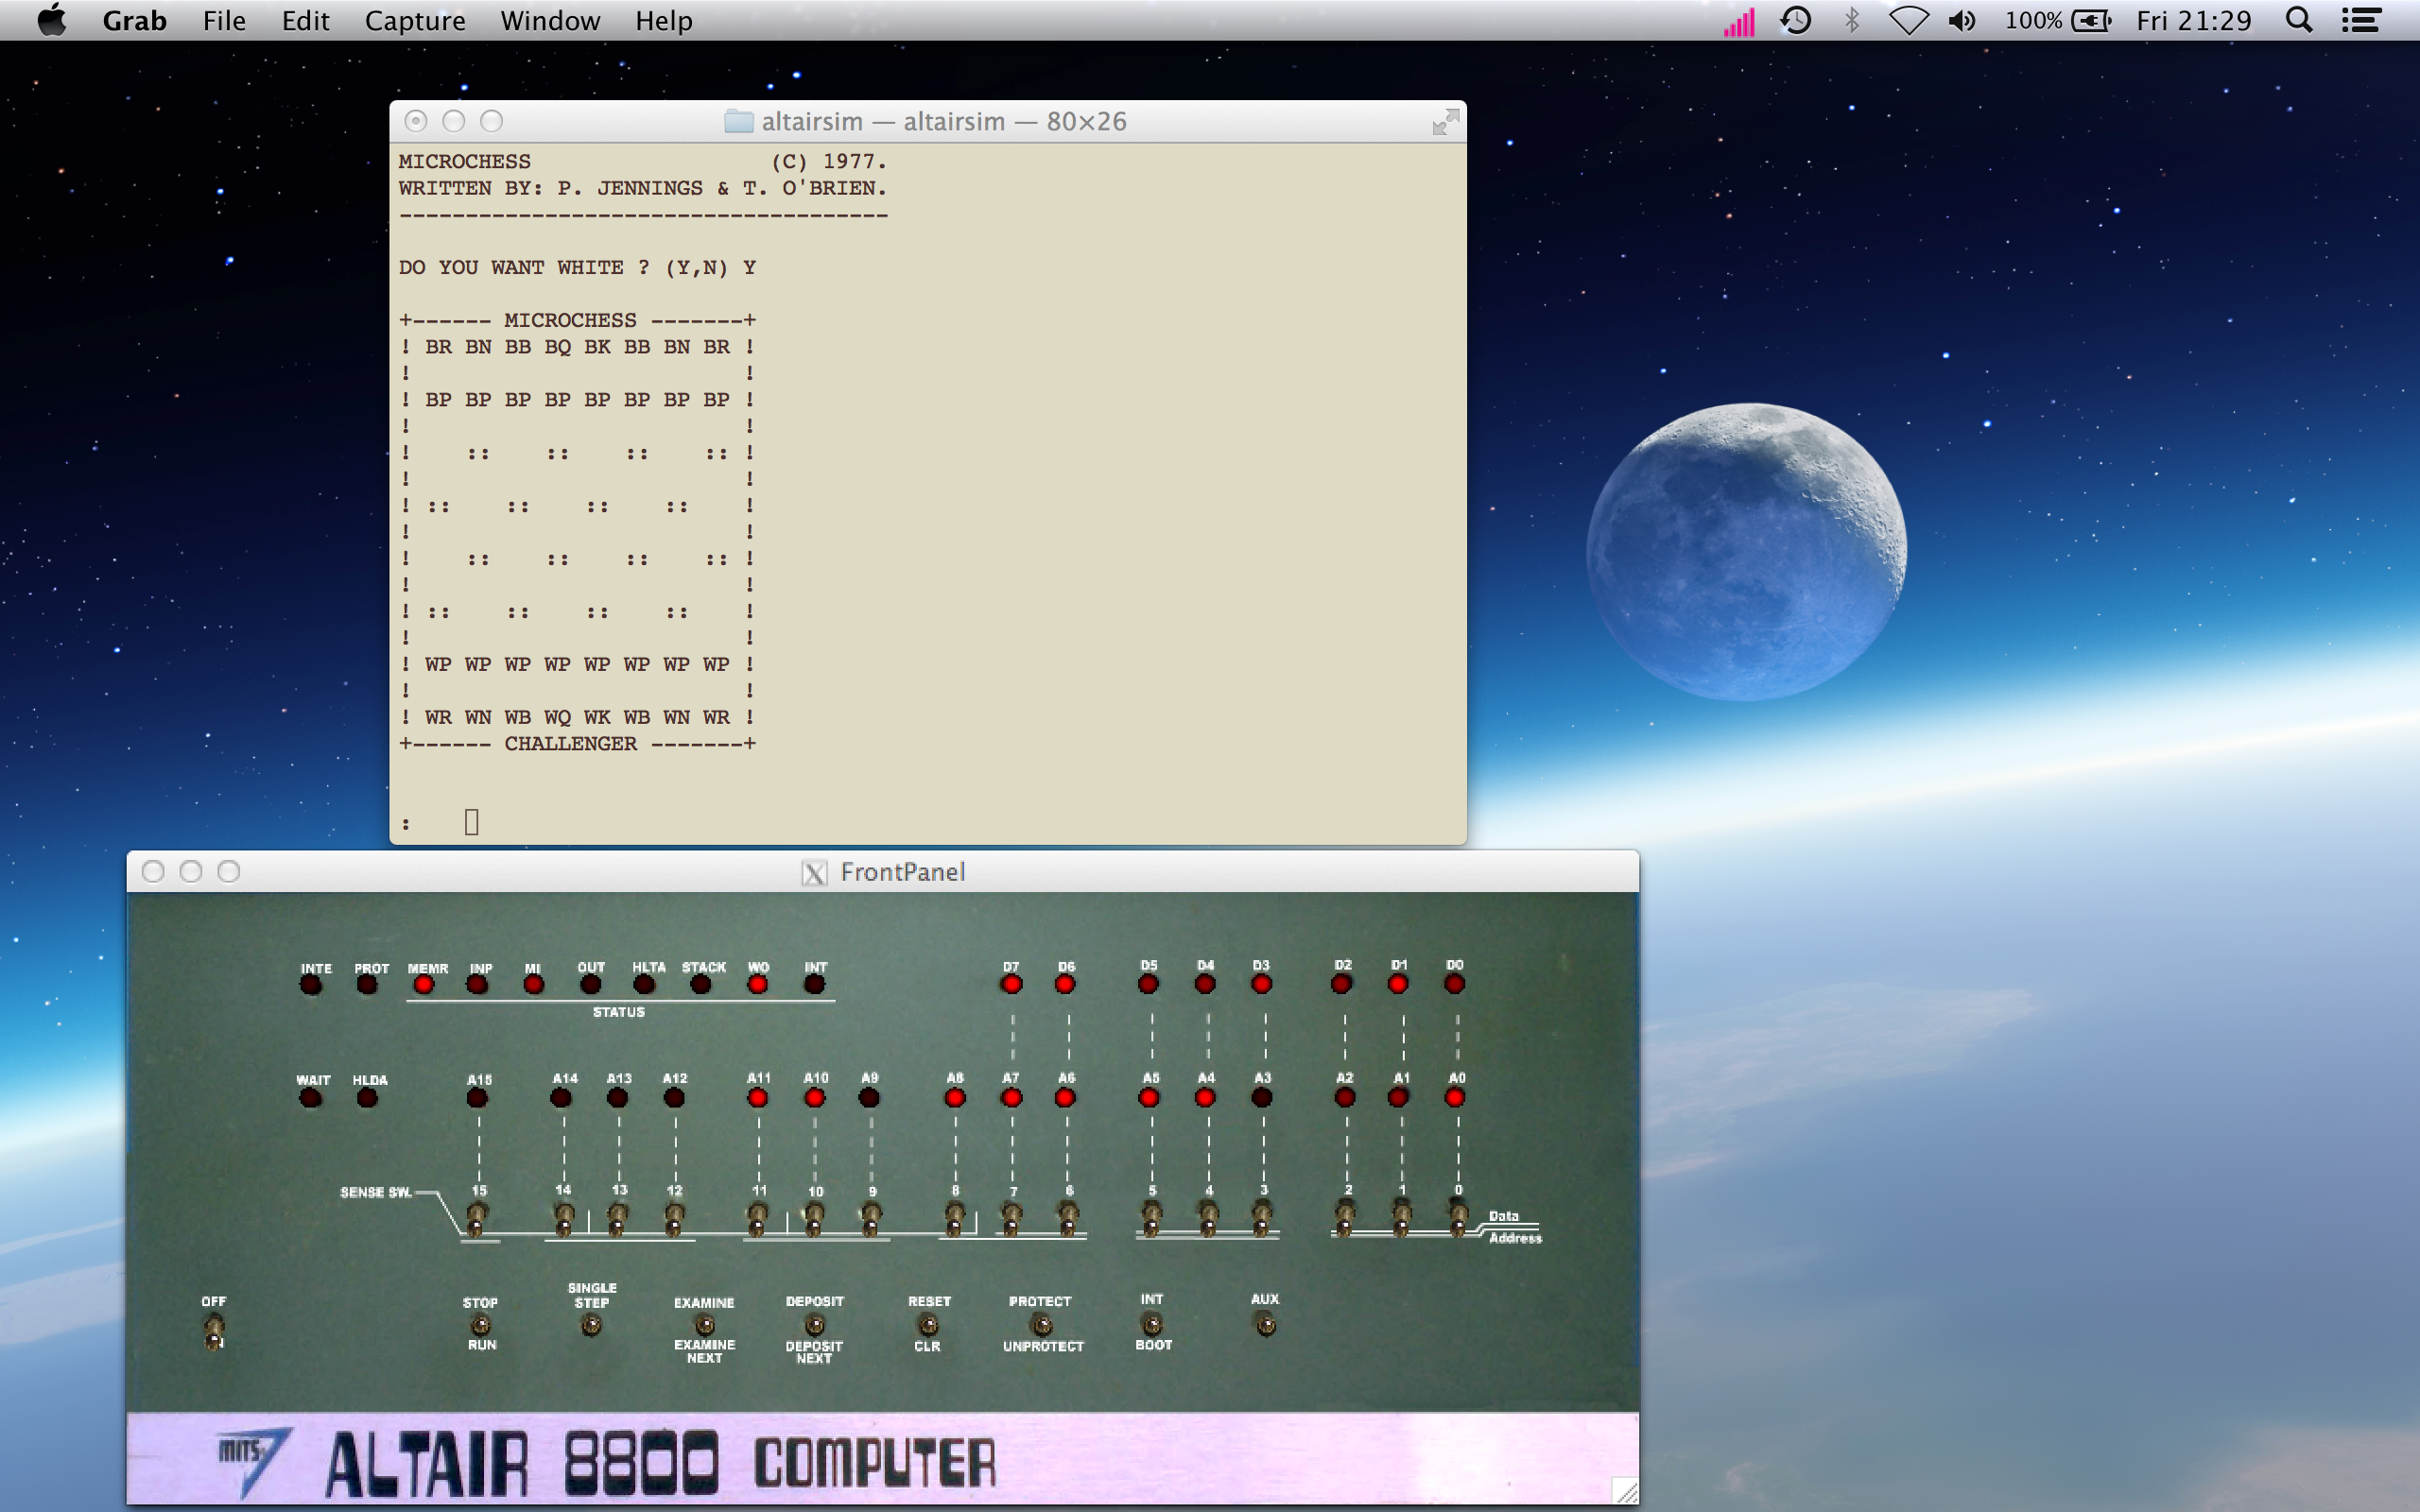
Task: Open Notification Center from the menu bar
Action: tap(2364, 20)
